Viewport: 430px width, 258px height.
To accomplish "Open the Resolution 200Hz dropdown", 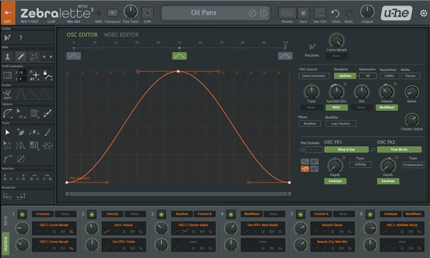I will pyautogui.click(x=389, y=76).
